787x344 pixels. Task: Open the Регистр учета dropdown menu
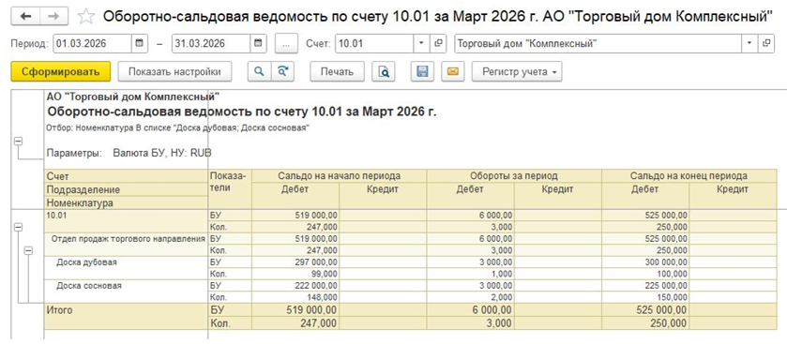click(517, 72)
